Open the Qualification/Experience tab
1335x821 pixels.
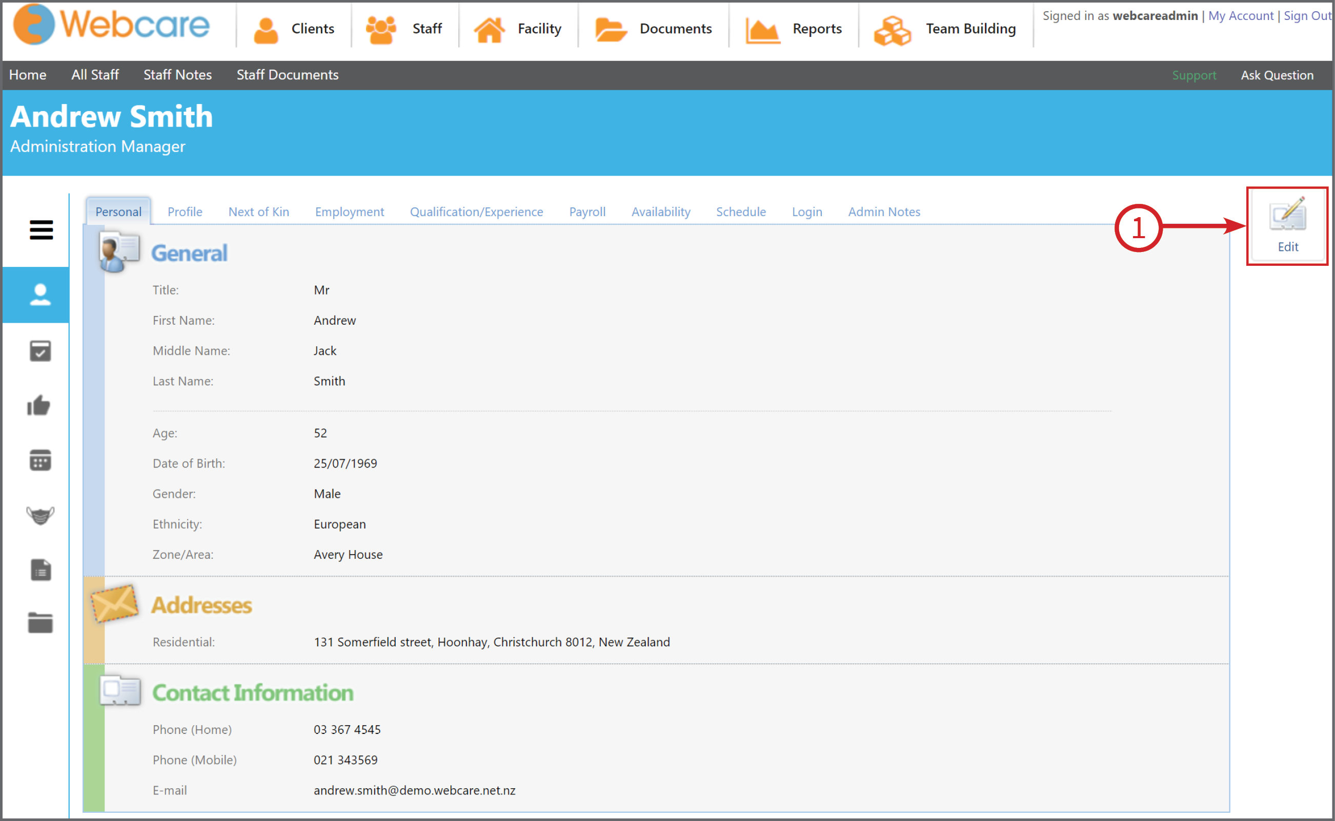pos(477,212)
